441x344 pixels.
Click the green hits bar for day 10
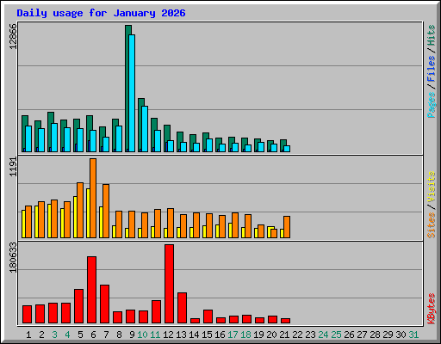[x=140, y=125]
